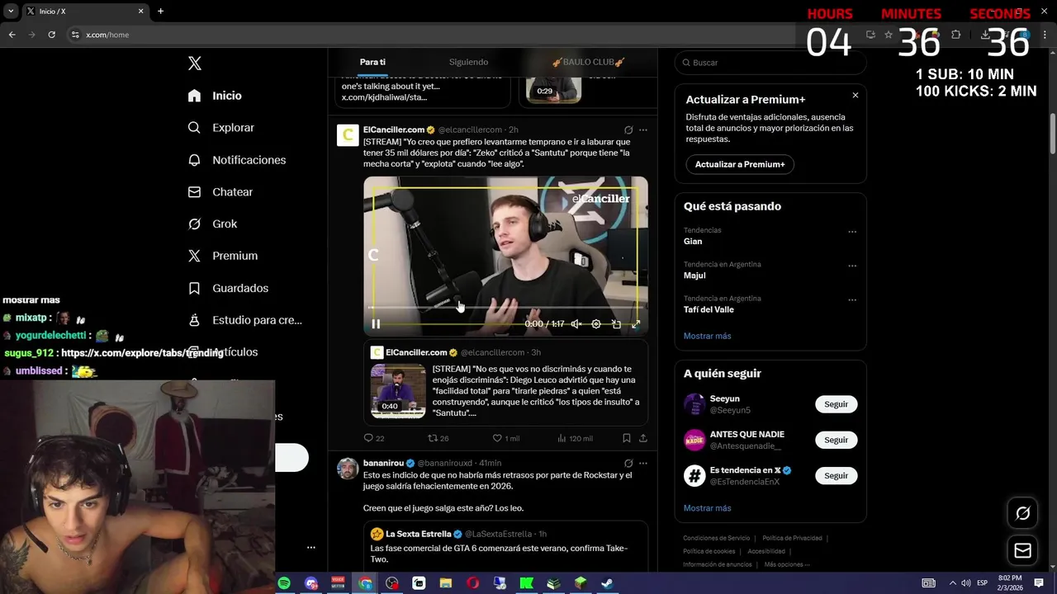This screenshot has height=594, width=1057.
Task: Seek on the video progress bar
Action: point(505,308)
